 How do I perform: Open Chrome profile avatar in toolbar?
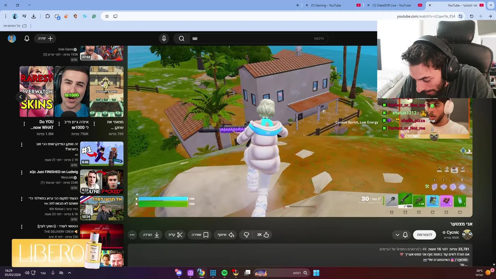coord(15,16)
